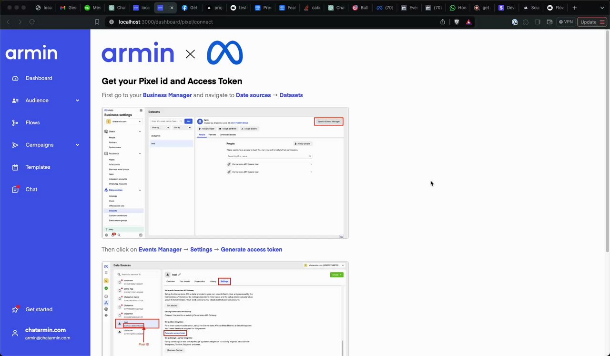The image size is (610, 356).
Task: Toggle the browser sidebar panel icon
Action: coord(538,22)
